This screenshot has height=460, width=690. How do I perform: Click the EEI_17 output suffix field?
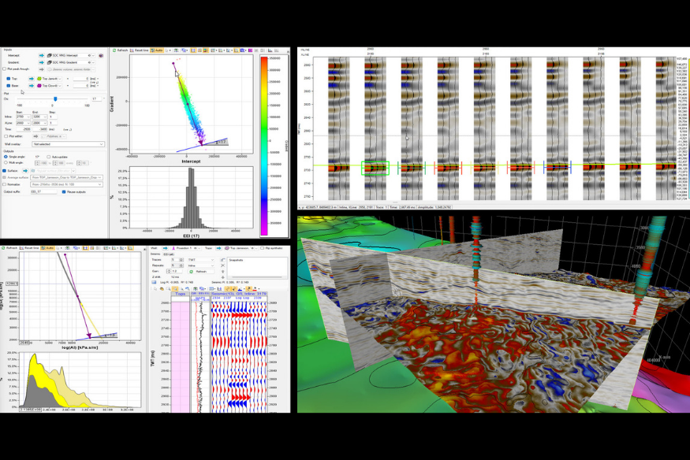[42, 191]
